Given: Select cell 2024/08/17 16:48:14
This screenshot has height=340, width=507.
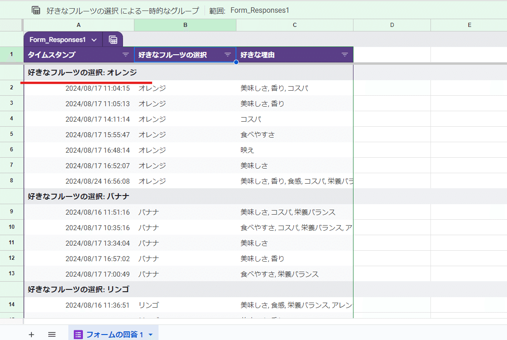Looking at the screenshot, I should (79, 150).
